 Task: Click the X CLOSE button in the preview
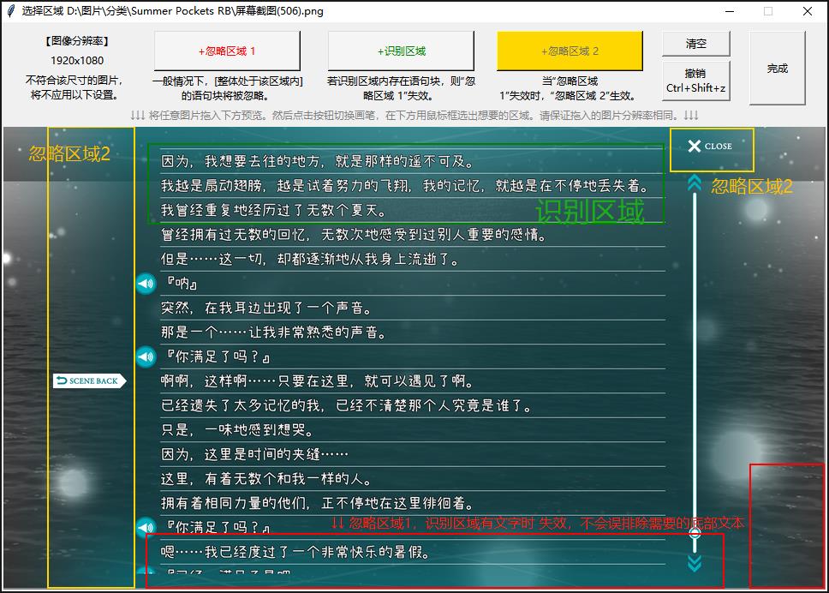coord(710,146)
